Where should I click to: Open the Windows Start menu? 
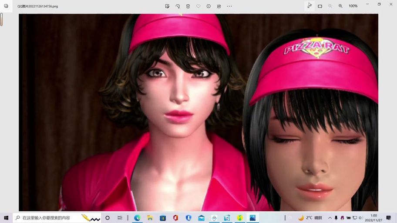(6, 218)
